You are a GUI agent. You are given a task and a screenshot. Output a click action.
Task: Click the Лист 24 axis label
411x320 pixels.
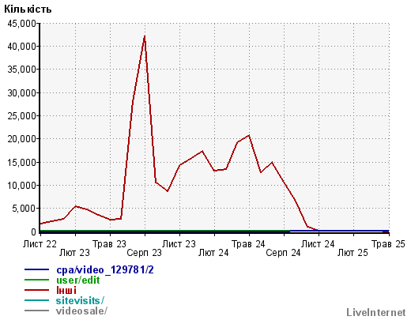[x=318, y=244]
